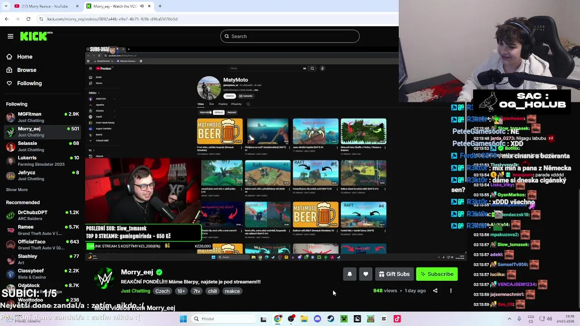Open Task View on taskbar
The image size is (580, 326).
(x=263, y=319)
